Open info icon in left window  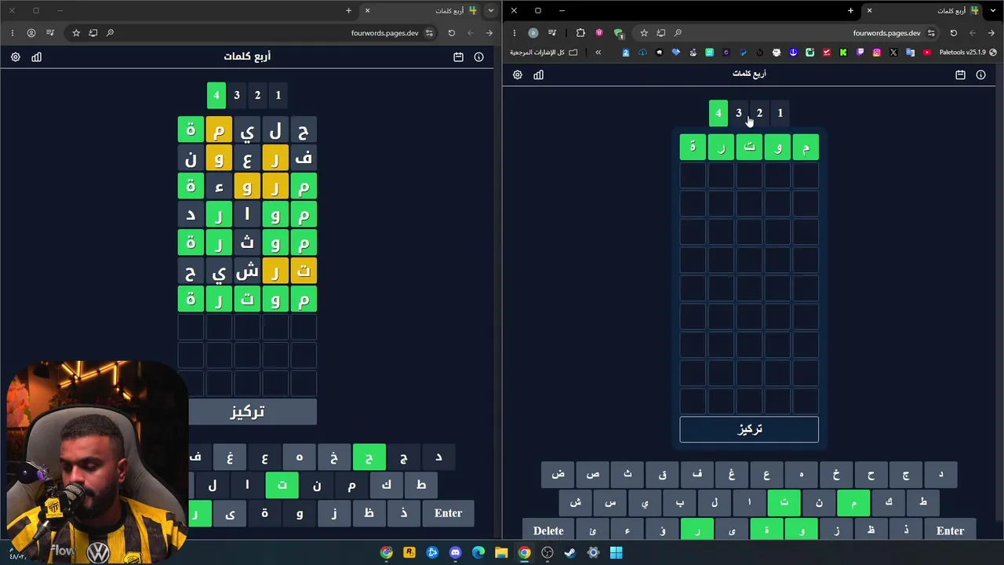coord(478,57)
